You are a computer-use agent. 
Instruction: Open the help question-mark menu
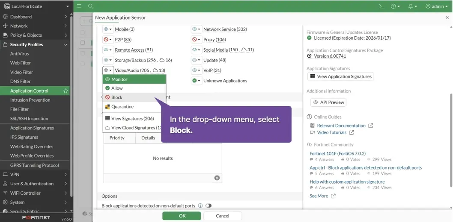coord(395,6)
